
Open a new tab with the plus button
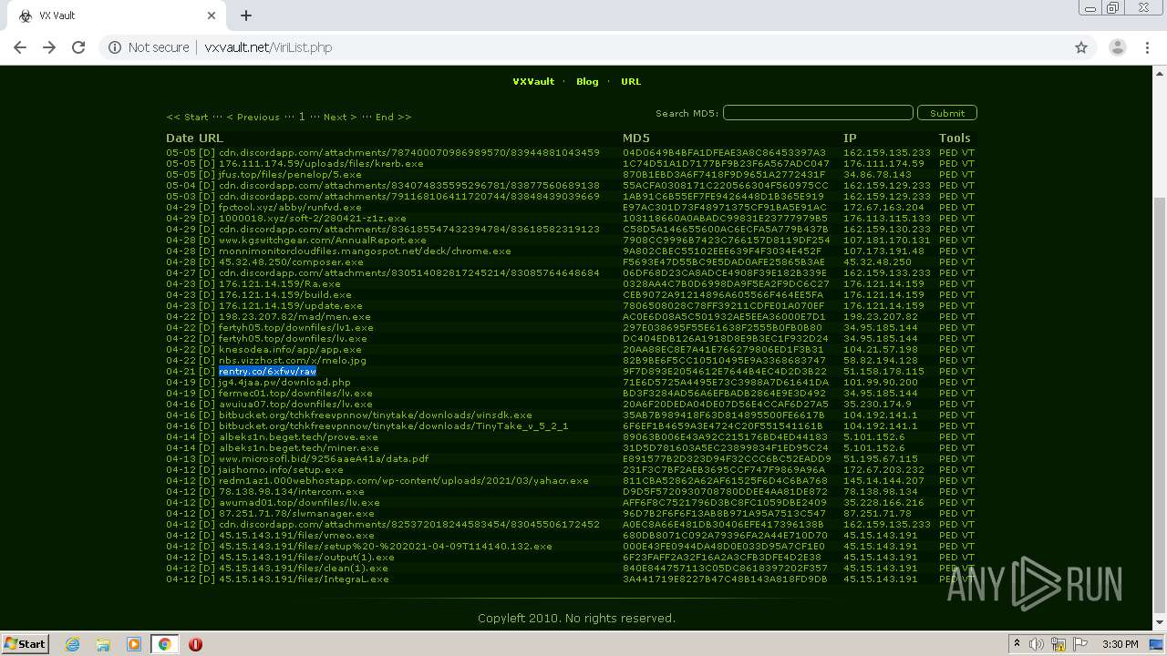pyautogui.click(x=246, y=15)
